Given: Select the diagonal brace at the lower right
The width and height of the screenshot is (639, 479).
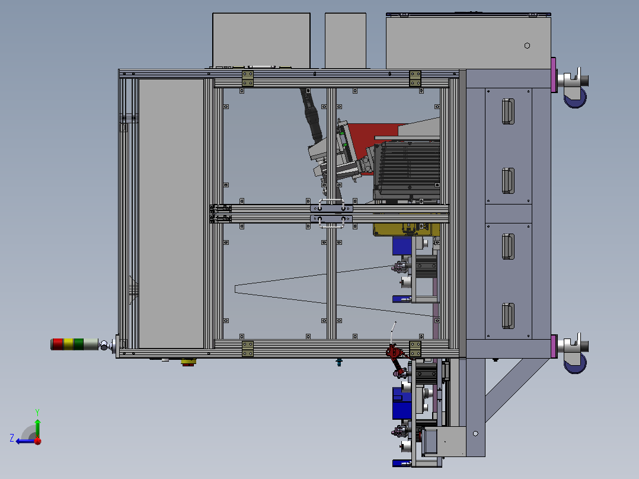Looking at the screenshot, I should 517,391.
